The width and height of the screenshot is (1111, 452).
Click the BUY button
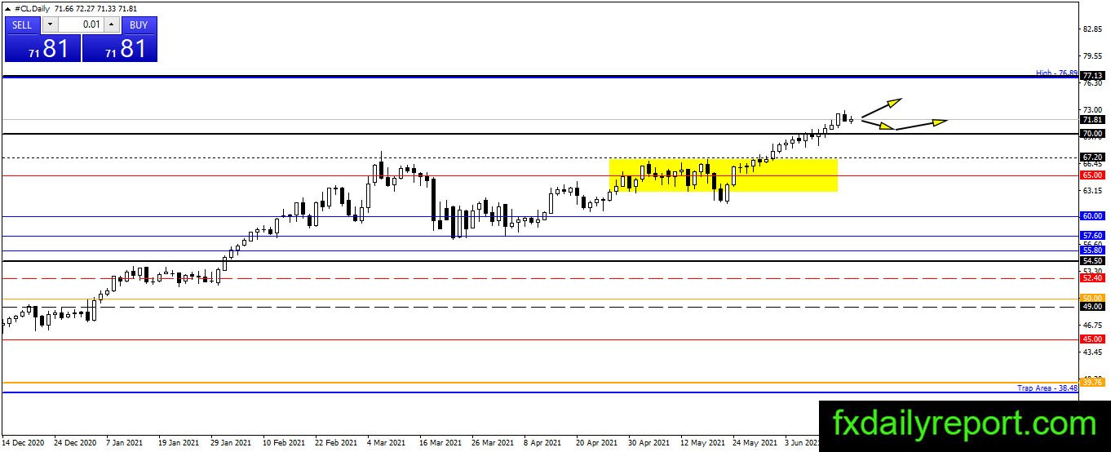tap(139, 24)
